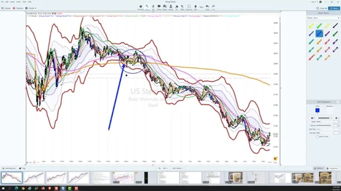Image resolution: width=341 pixels, height=191 pixels.
Task: Open the image dimensions dropdown
Action: 178,168
